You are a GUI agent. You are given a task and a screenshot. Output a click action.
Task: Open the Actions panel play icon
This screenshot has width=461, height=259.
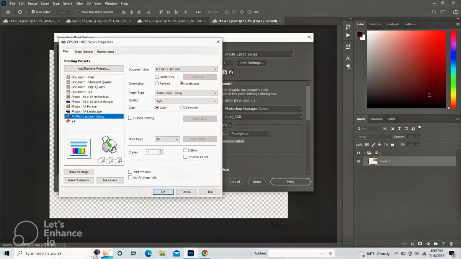[x=348, y=35]
